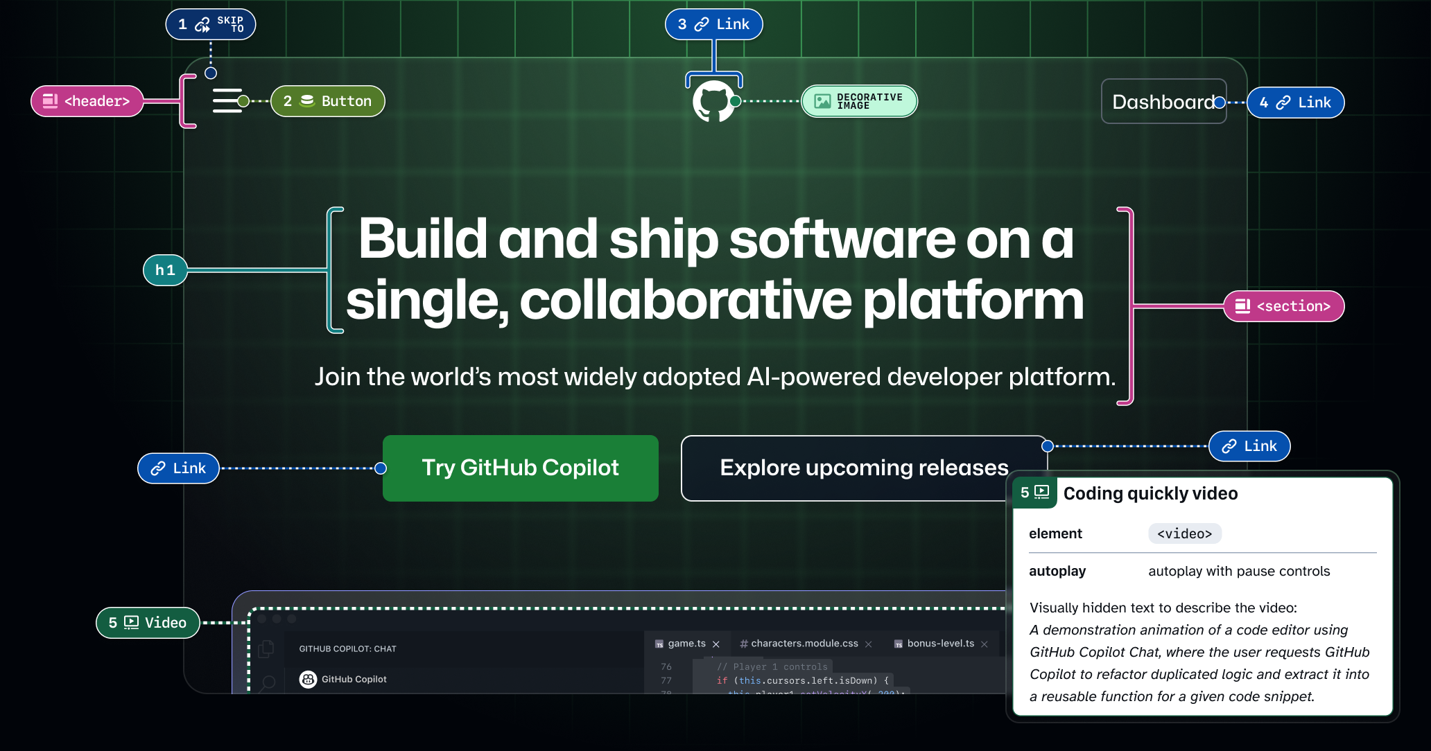1431x751 pixels.
Task: Close the game.ts editor tab
Action: 717,643
